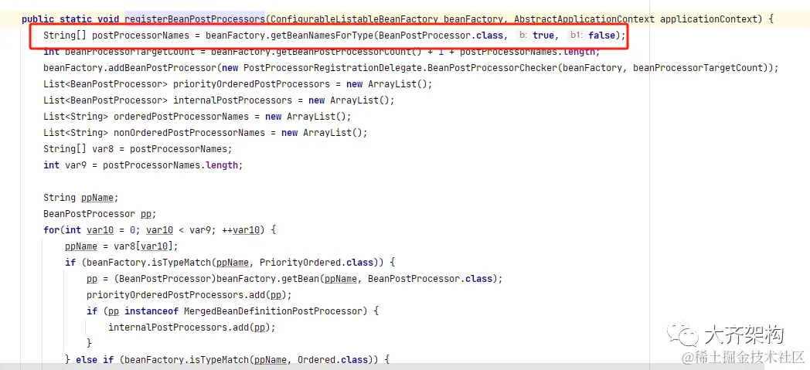Click pp in 'BeanPostProcessor pp;' declaration
This screenshot has height=370, width=810.
(x=146, y=214)
